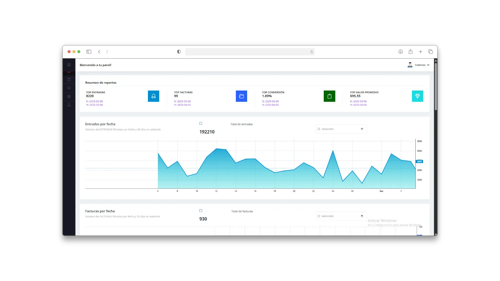Click the Entradas date field 06/02/2025
The image size is (500, 281).
click(341, 129)
